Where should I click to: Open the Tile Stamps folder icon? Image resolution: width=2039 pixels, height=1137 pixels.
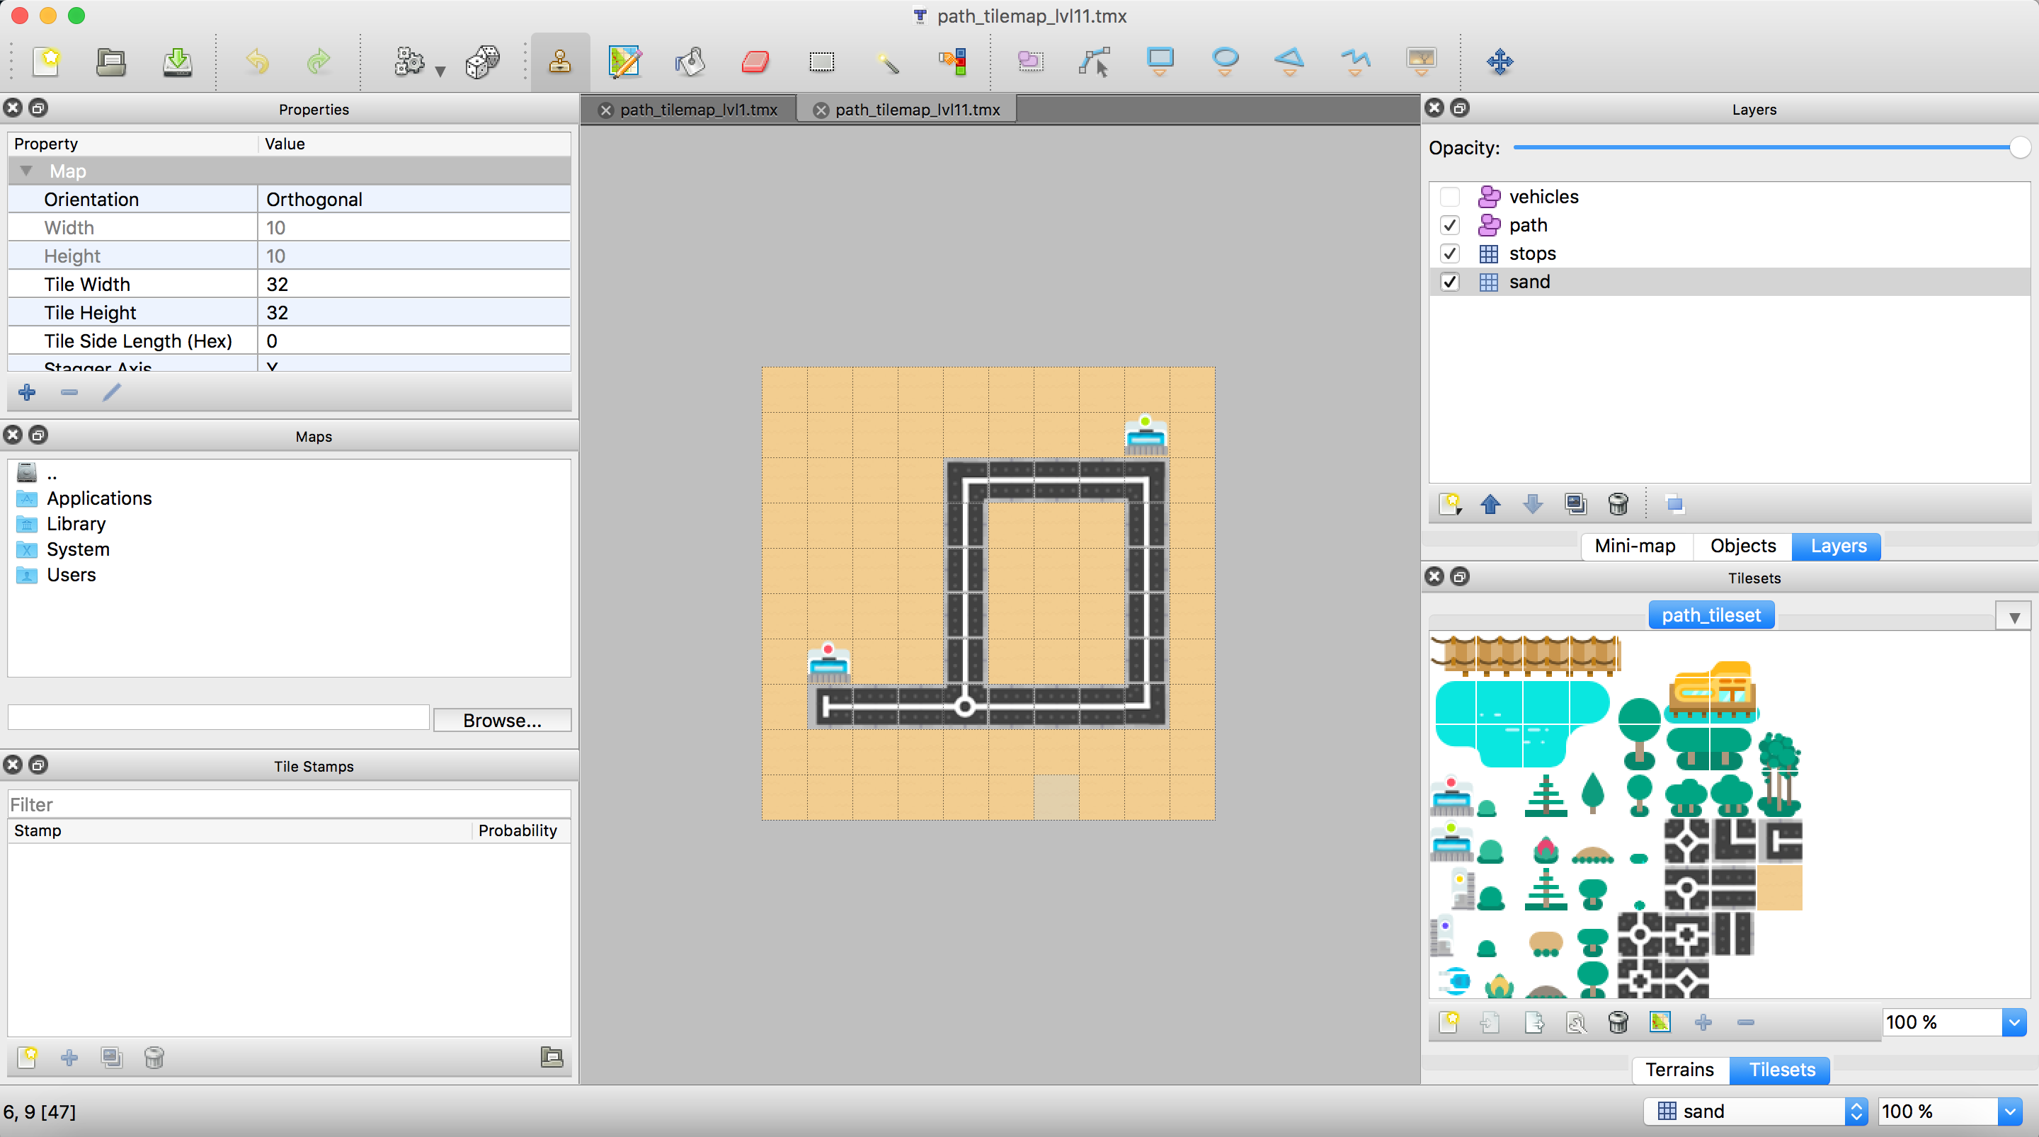coord(552,1057)
